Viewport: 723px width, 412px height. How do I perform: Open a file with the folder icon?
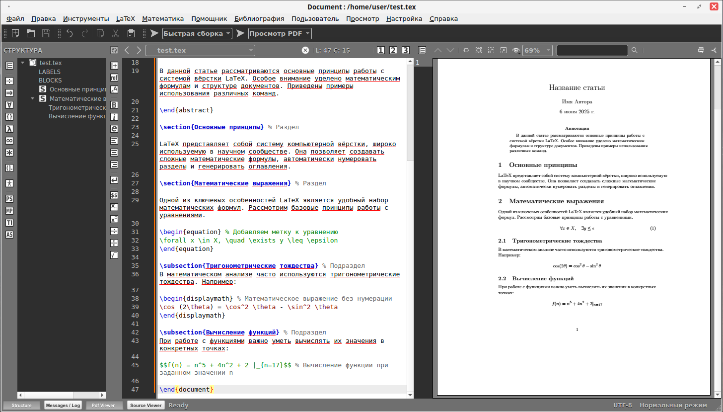point(31,33)
